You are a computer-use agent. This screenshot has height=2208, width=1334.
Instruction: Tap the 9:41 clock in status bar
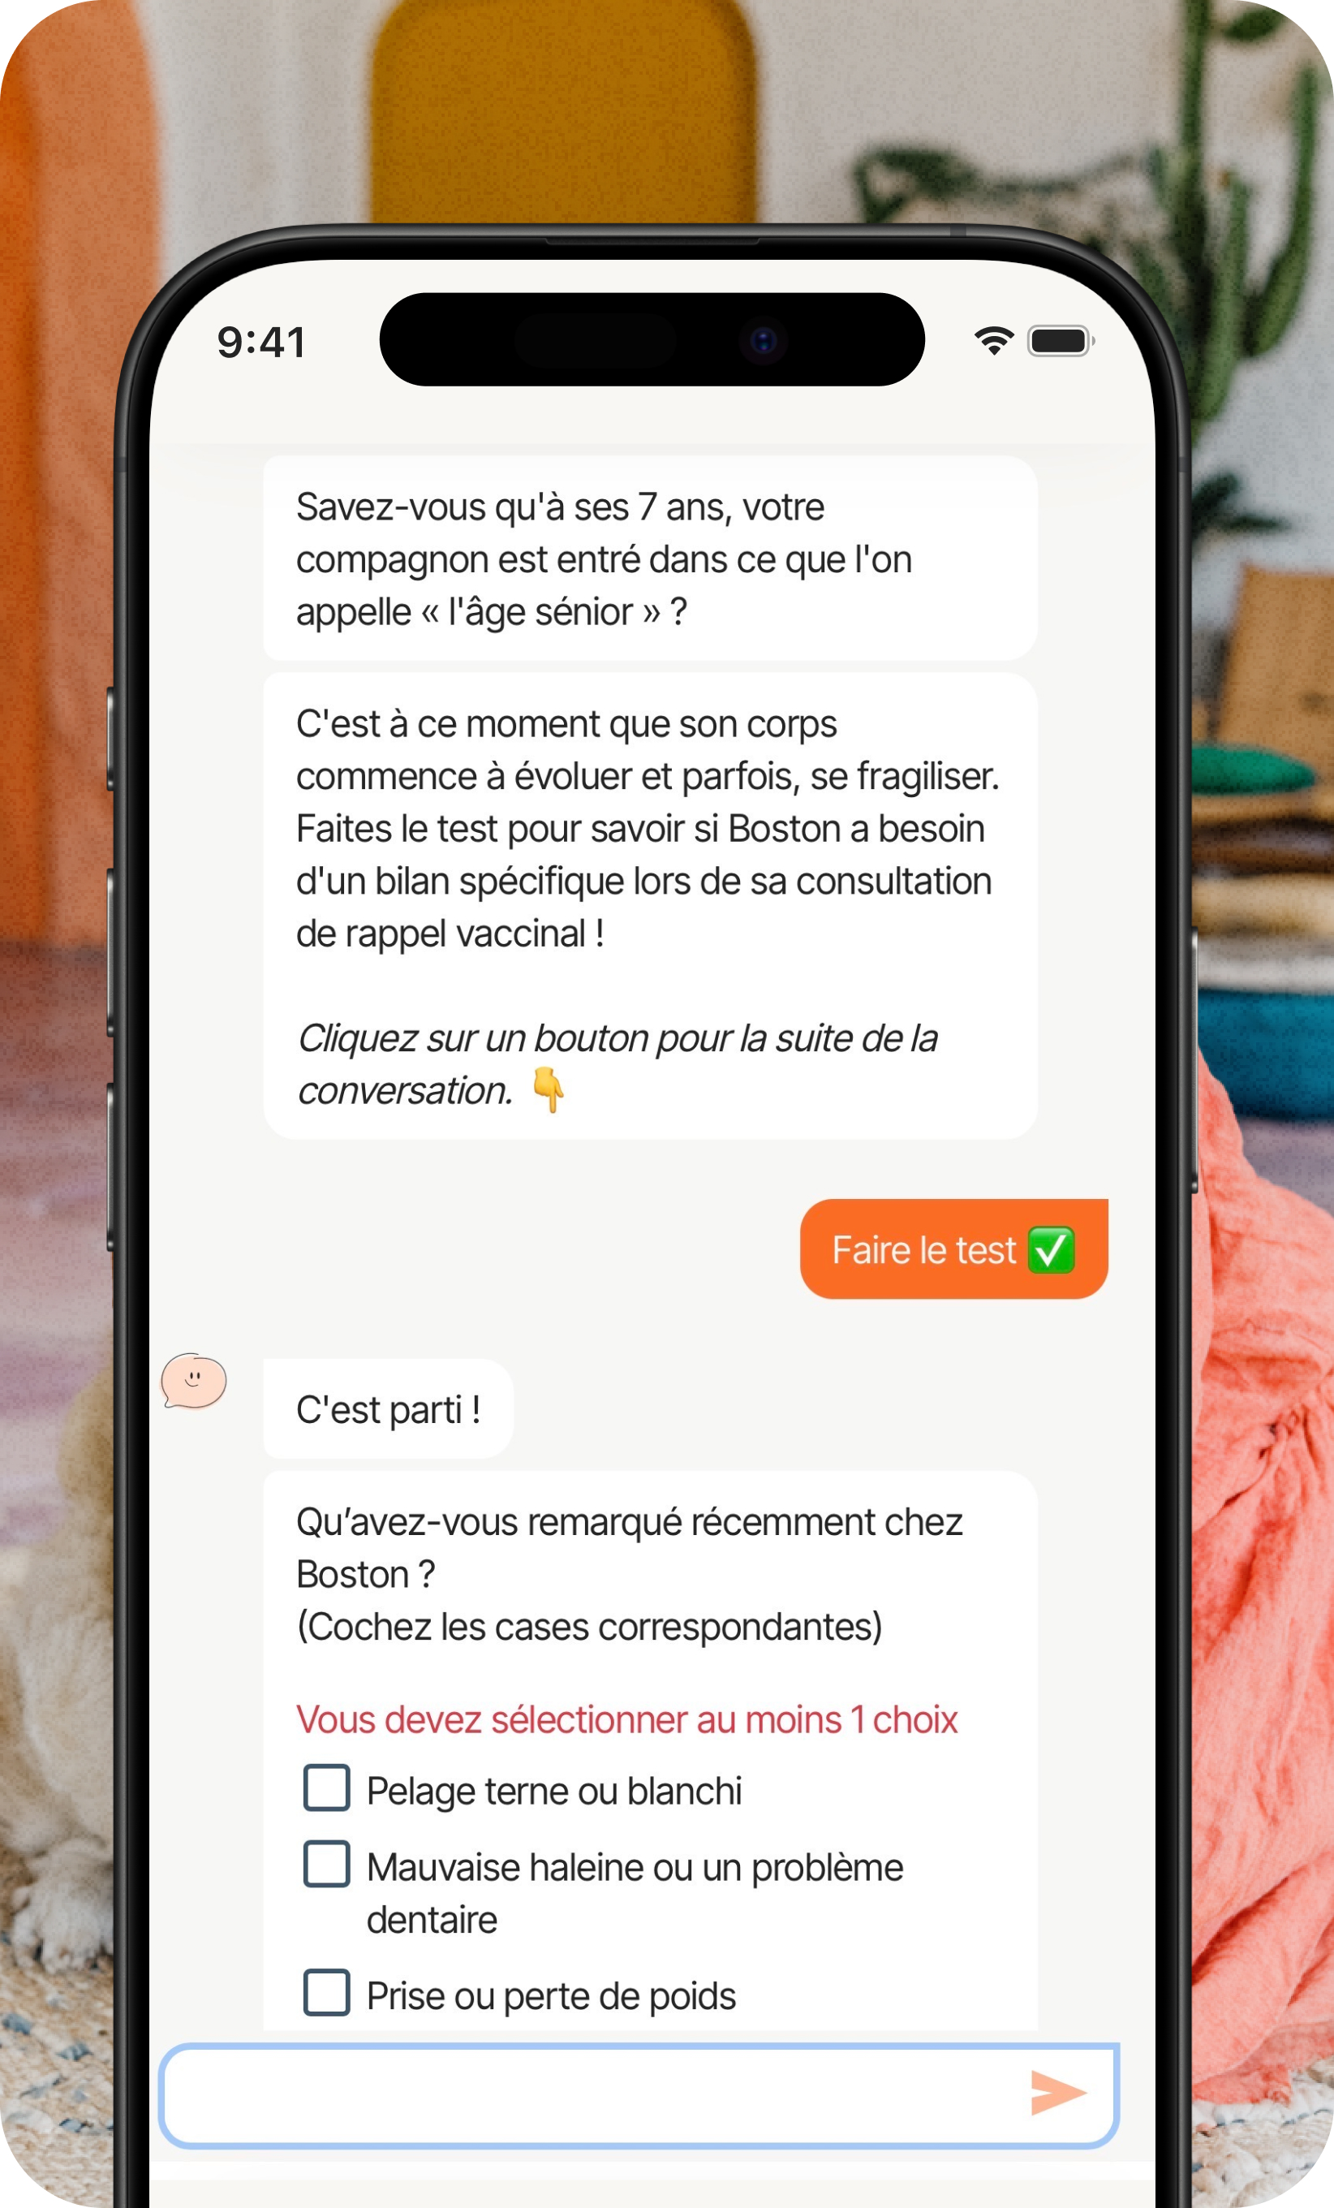(x=261, y=343)
